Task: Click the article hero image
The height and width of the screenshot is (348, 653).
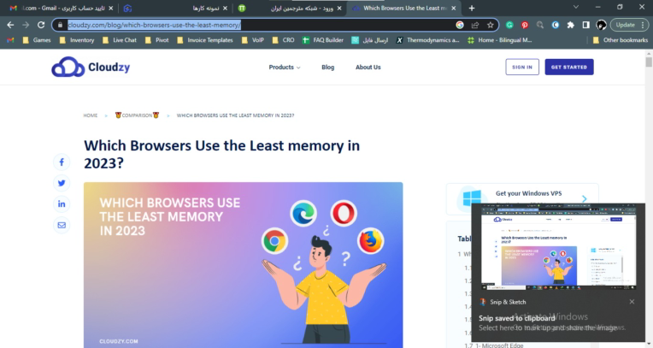Action: pyautogui.click(x=244, y=265)
